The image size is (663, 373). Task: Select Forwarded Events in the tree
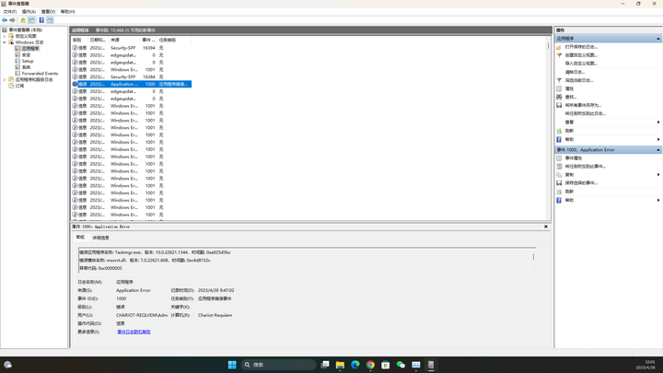click(x=40, y=73)
